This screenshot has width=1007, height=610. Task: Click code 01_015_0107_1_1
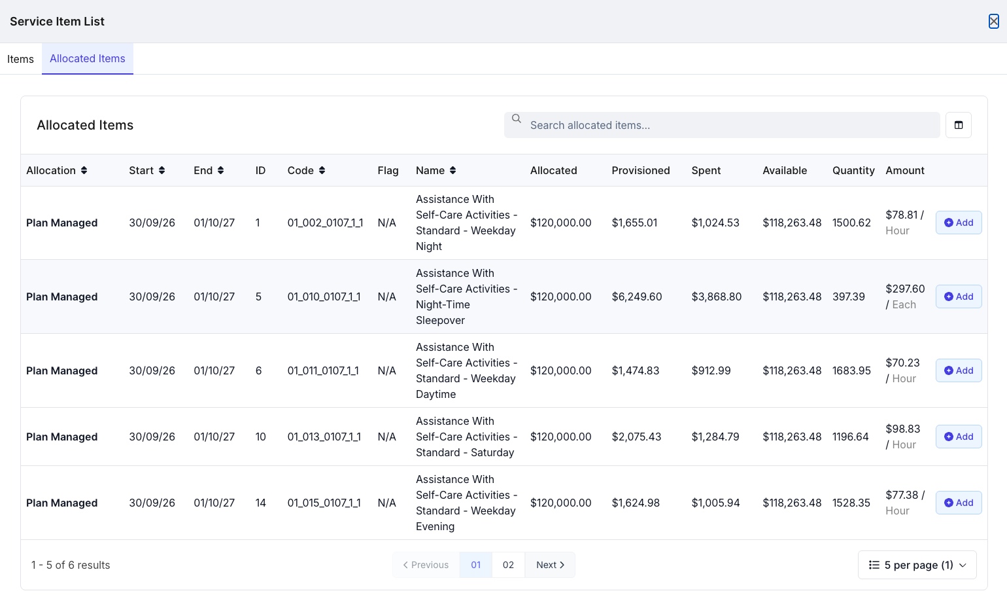point(324,503)
